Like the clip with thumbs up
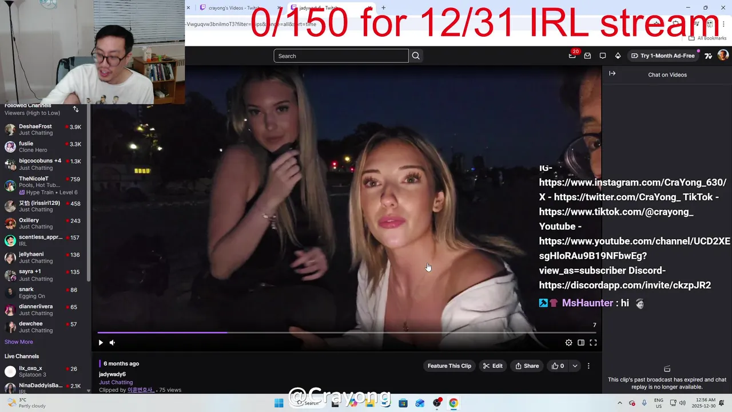The image size is (732, 412). click(558, 366)
